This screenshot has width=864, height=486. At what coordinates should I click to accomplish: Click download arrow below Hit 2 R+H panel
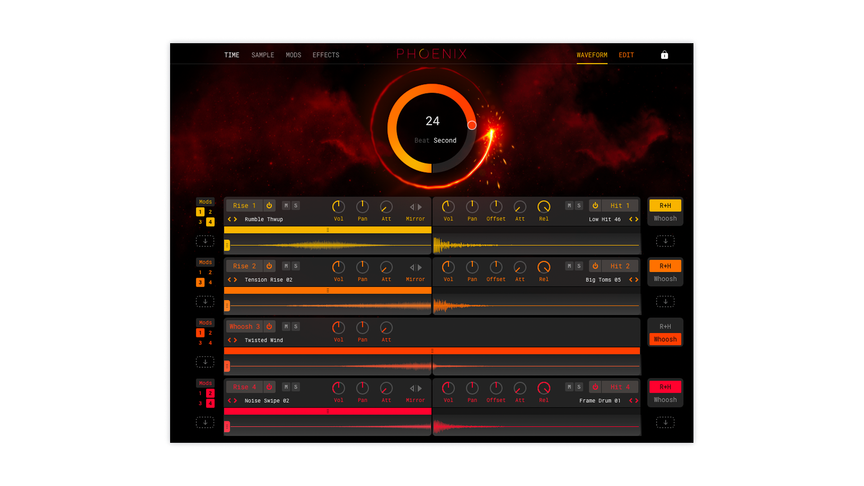(x=665, y=301)
